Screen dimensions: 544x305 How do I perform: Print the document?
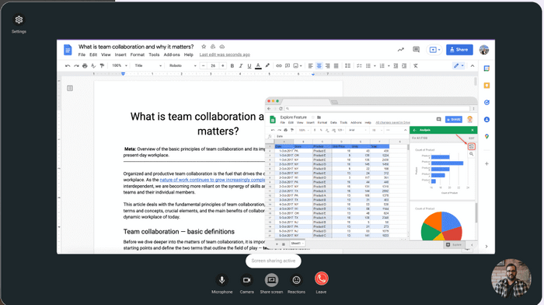[85, 65]
